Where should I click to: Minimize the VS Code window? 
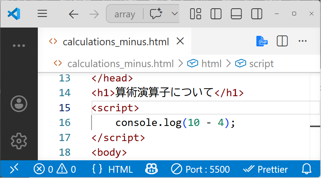(277, 14)
